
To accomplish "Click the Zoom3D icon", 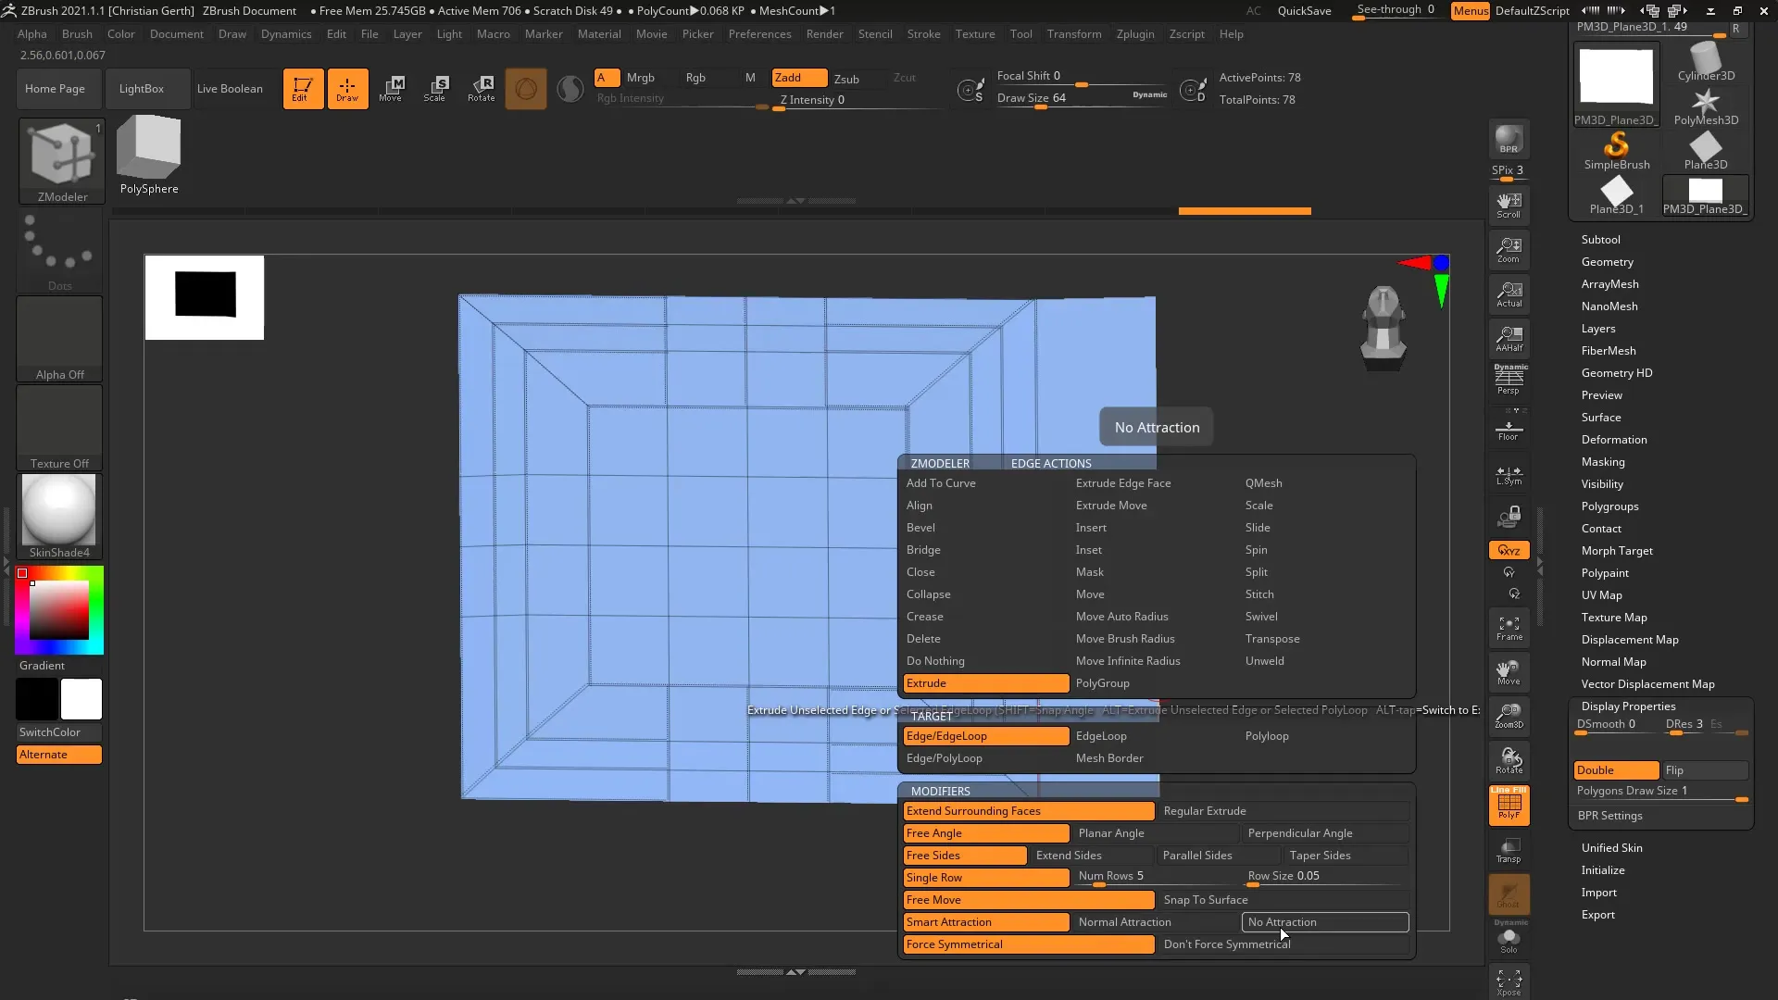I will click(1509, 716).
